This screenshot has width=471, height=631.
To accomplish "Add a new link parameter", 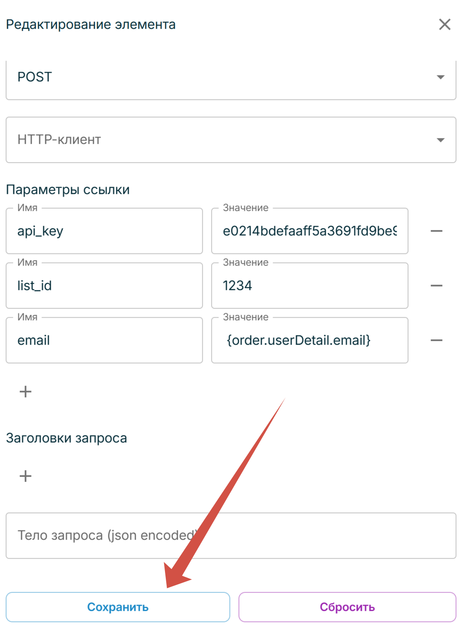I will coord(26,392).
